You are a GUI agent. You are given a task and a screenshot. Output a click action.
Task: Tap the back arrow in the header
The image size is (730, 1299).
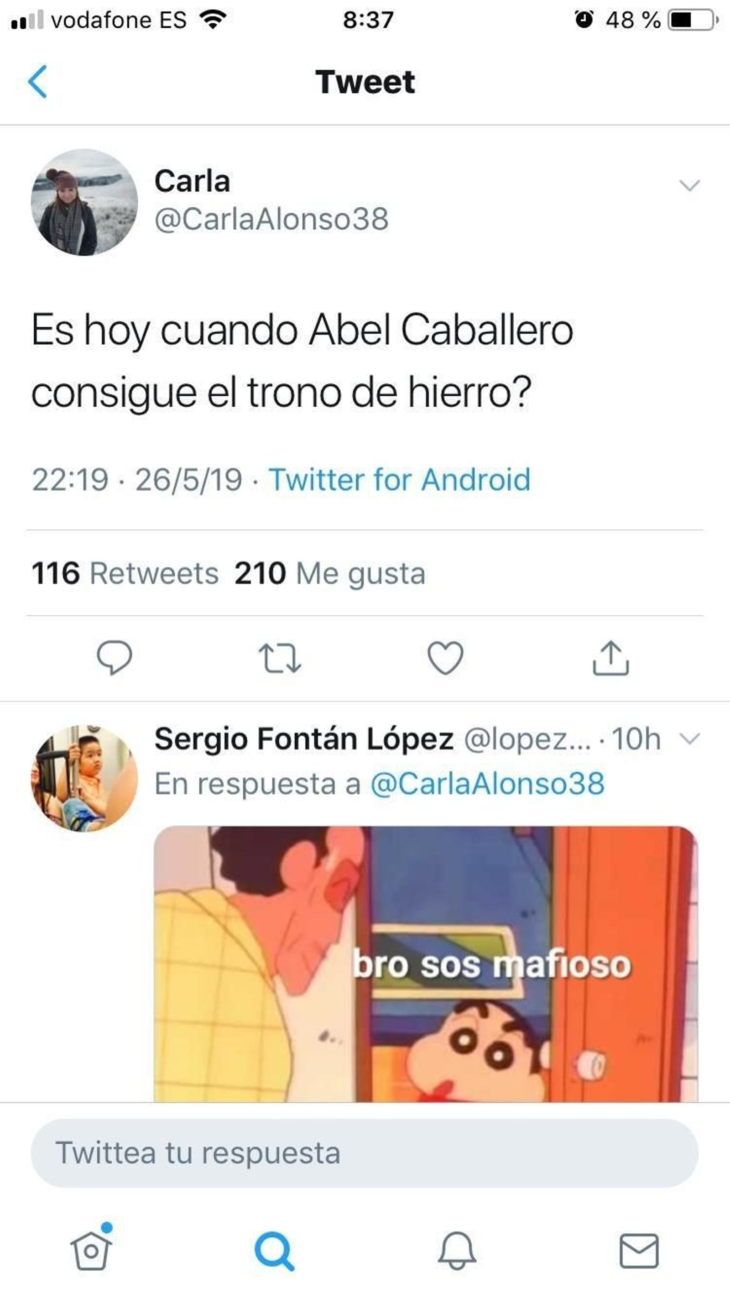[38, 81]
